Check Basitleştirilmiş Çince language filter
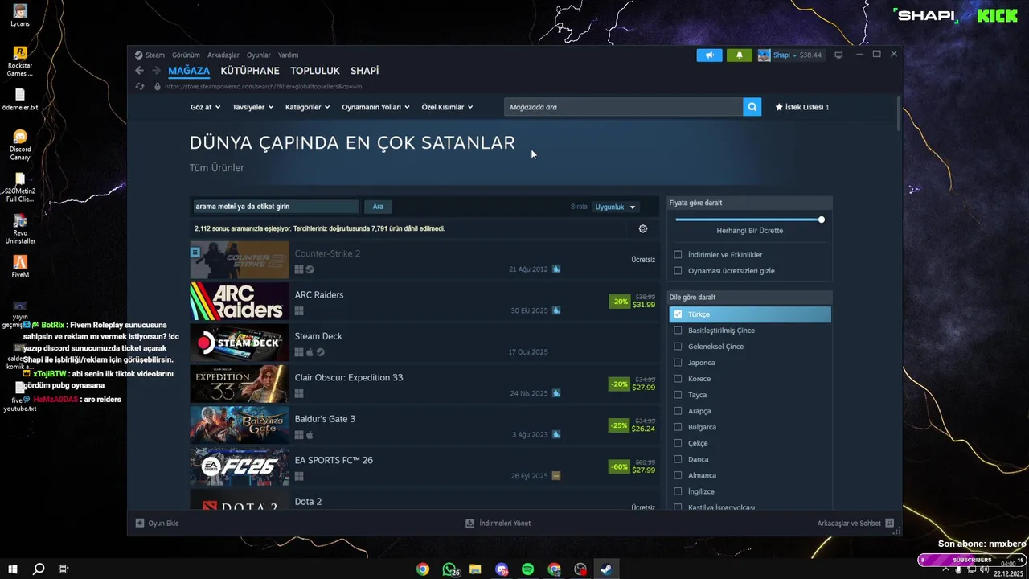 [x=678, y=331]
